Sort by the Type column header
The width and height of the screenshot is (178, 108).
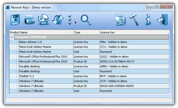click(86, 32)
